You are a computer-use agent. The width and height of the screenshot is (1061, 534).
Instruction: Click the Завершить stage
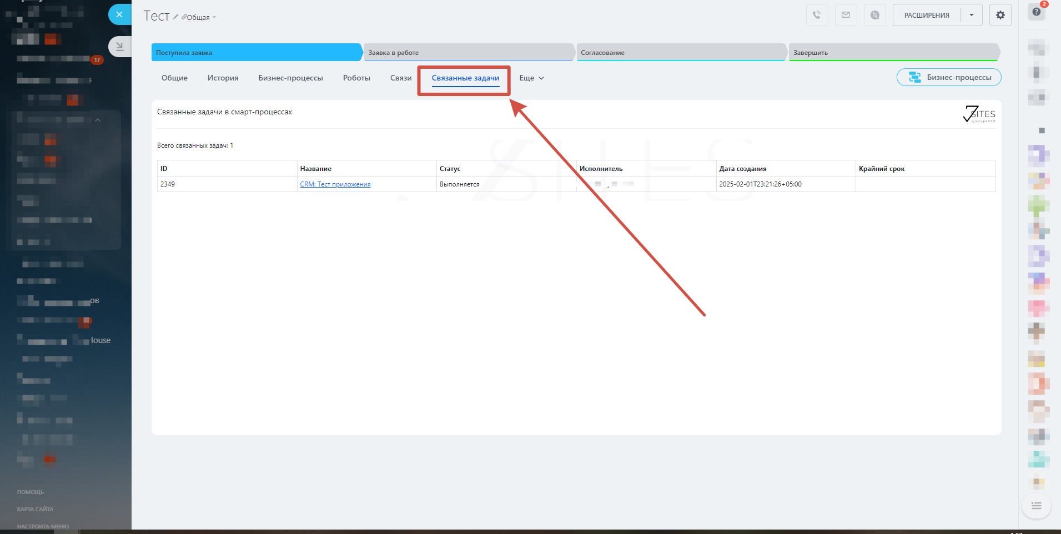click(x=893, y=53)
